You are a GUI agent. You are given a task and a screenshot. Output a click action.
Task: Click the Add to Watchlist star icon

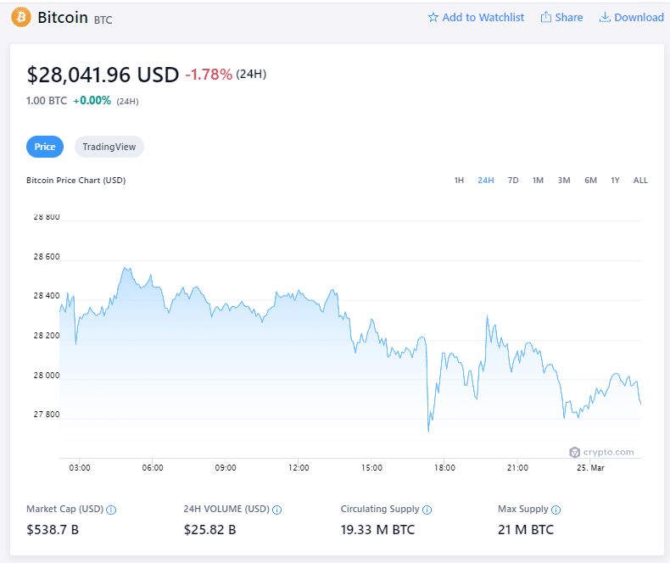click(433, 18)
